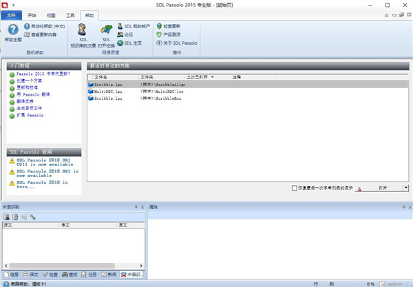Open the 生成目标文件 tutorial link
The height and width of the screenshot is (287, 413).
coord(29,108)
